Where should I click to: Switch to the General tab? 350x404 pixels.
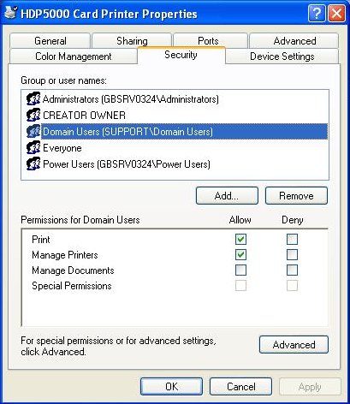click(x=50, y=41)
